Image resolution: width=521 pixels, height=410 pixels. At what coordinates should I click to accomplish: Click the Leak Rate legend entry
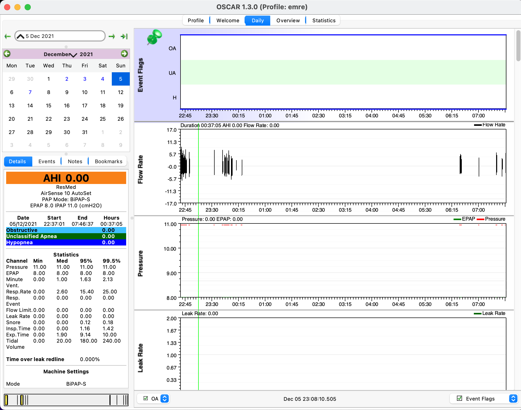[x=490, y=313]
